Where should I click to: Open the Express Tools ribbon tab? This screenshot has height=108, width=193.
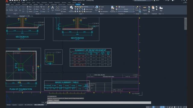62,4
